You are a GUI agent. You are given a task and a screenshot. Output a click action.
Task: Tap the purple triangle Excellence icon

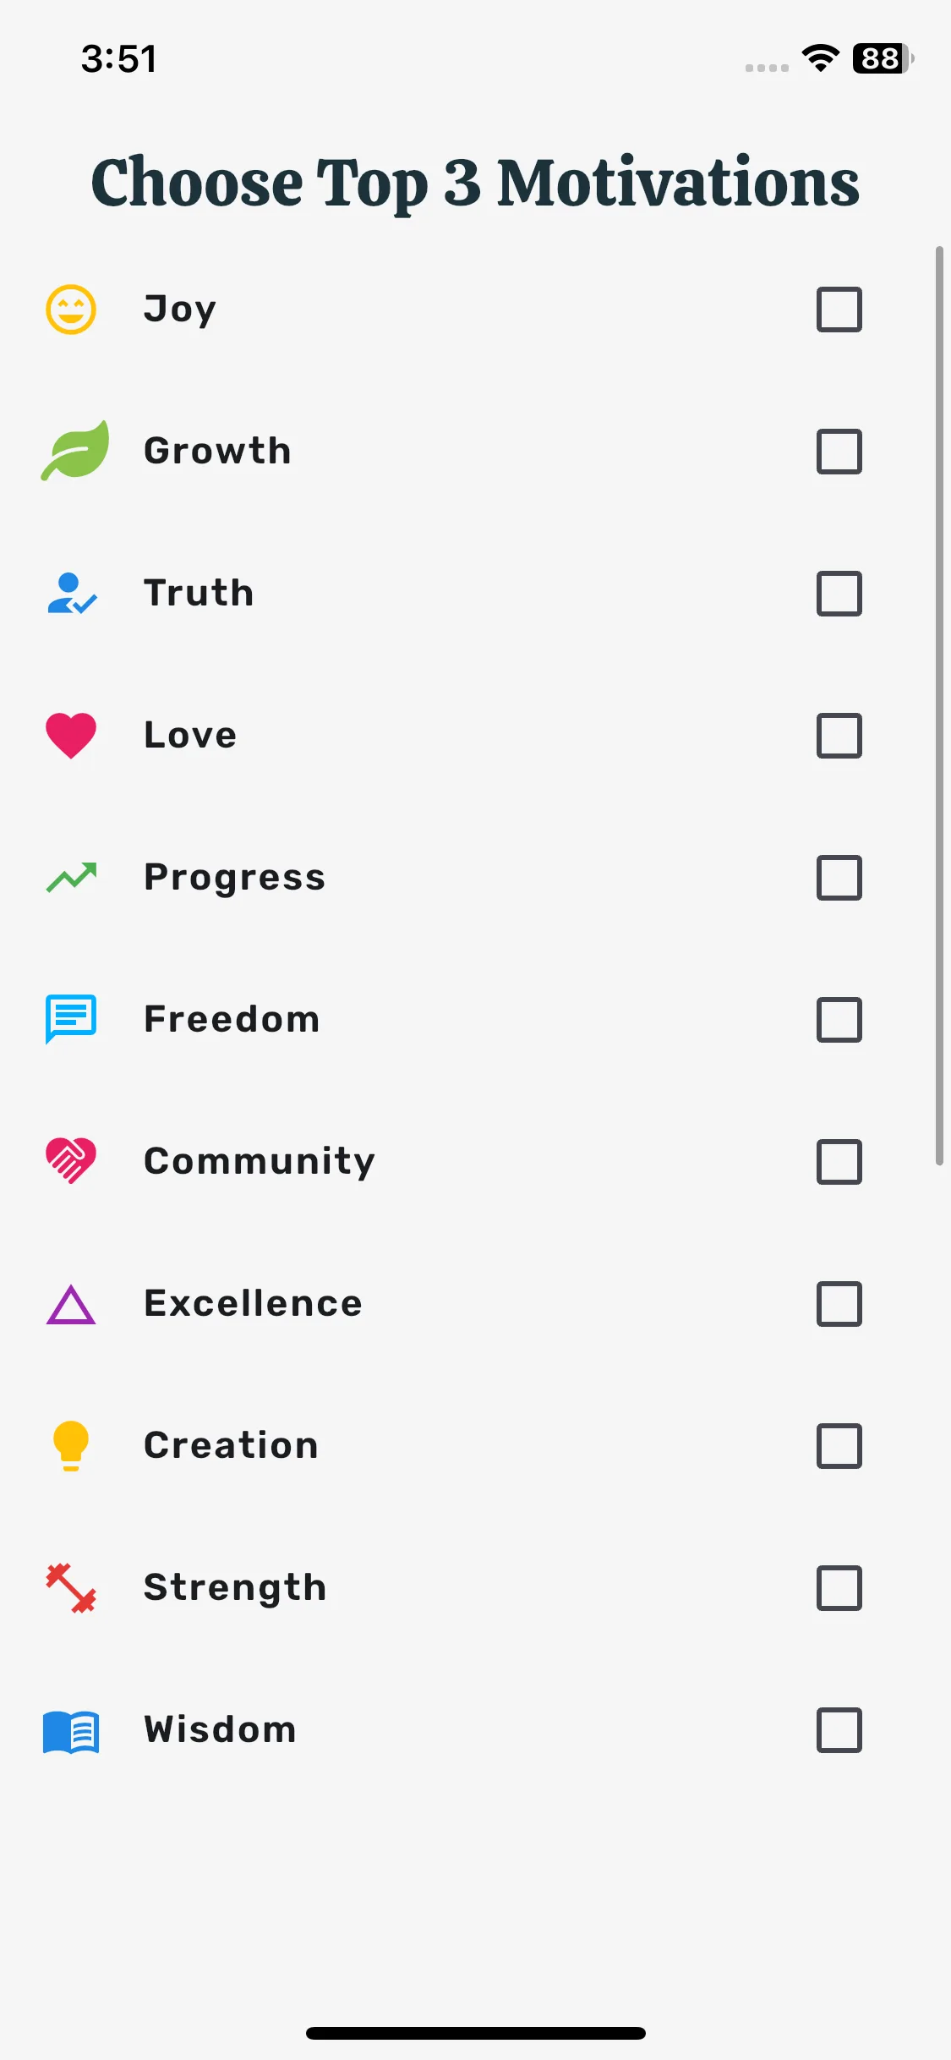click(71, 1304)
